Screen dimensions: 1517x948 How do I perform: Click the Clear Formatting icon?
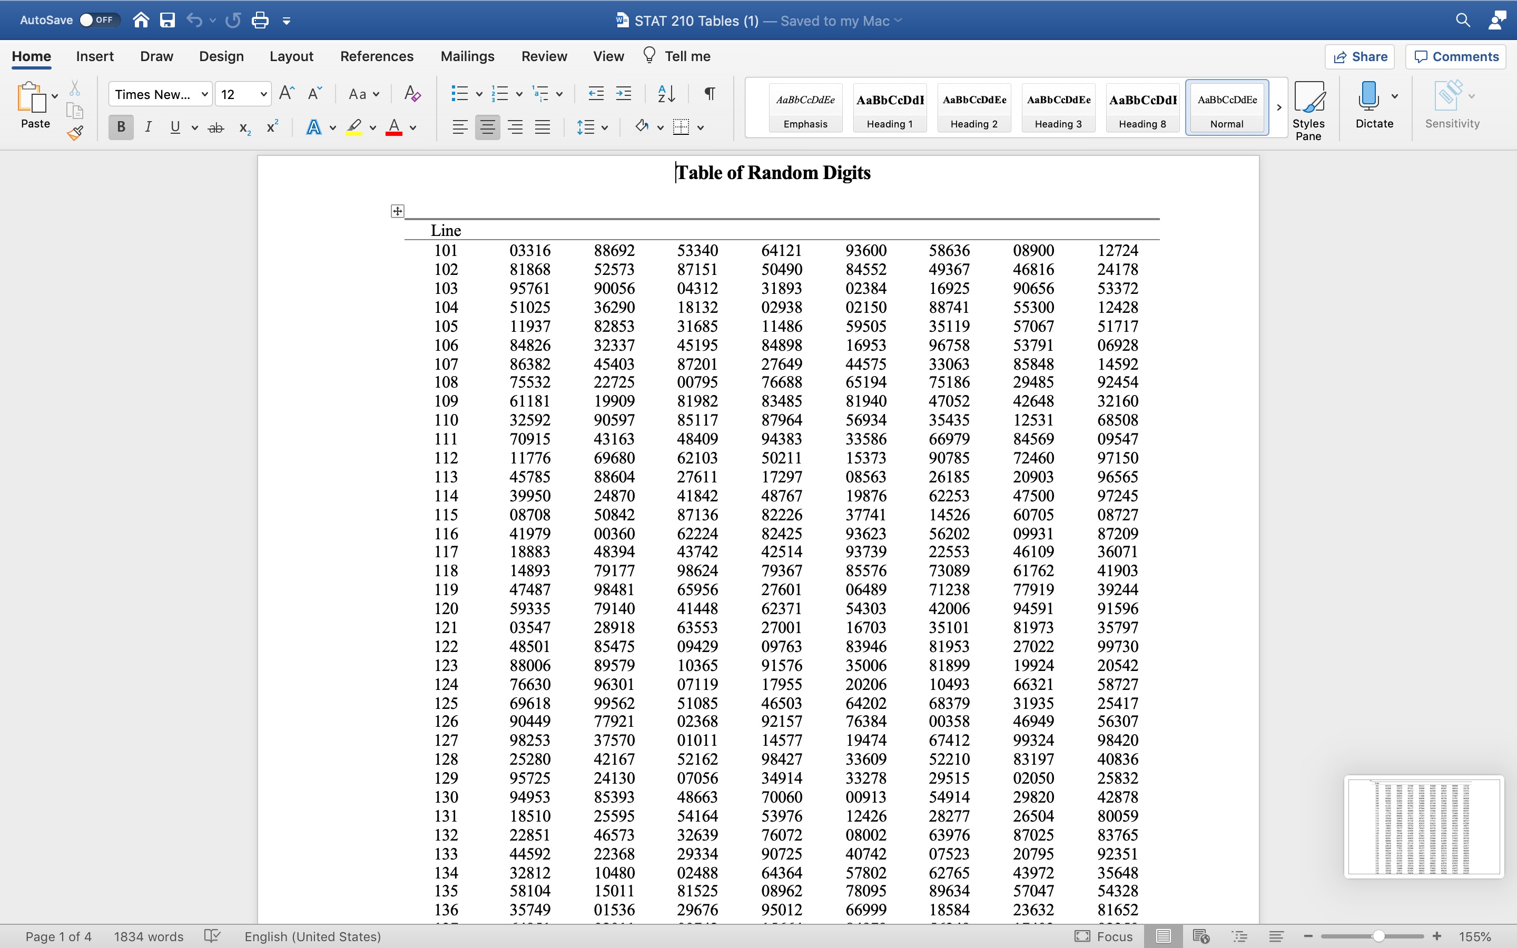coord(412,94)
